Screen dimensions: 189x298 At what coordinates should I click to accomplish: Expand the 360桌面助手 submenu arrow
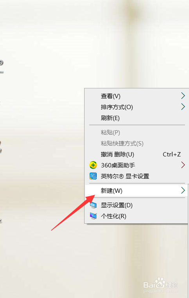tap(183, 165)
